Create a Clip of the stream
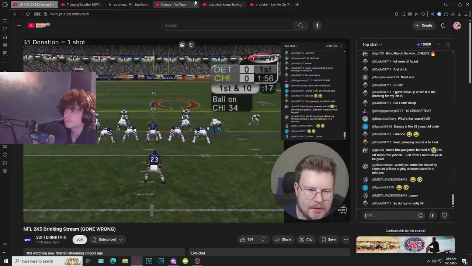This screenshot has width=472, height=266. pos(306,239)
